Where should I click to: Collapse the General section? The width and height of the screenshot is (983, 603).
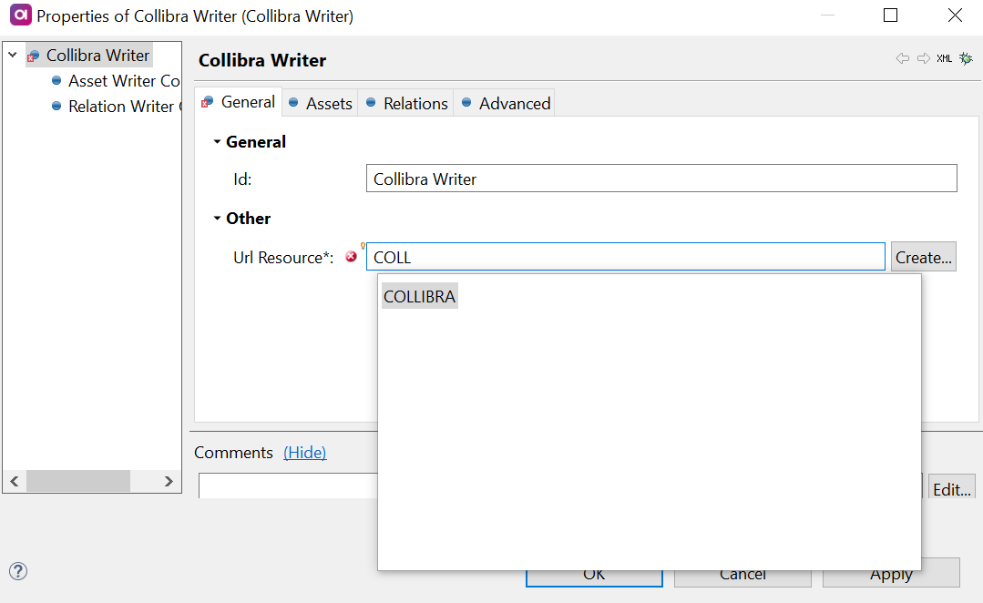click(217, 142)
